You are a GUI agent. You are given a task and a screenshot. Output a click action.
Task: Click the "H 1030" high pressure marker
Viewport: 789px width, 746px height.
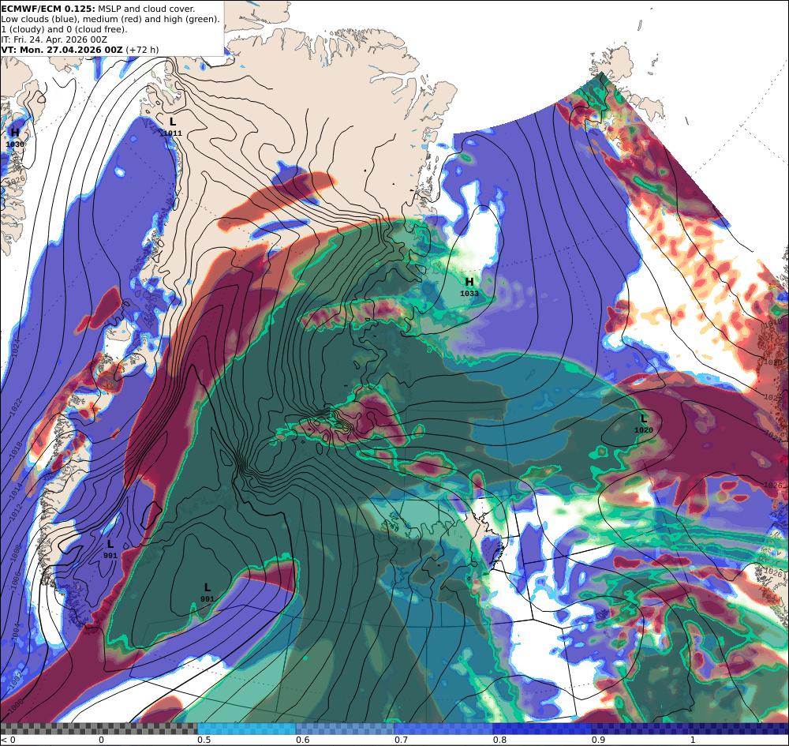pyautogui.click(x=15, y=138)
